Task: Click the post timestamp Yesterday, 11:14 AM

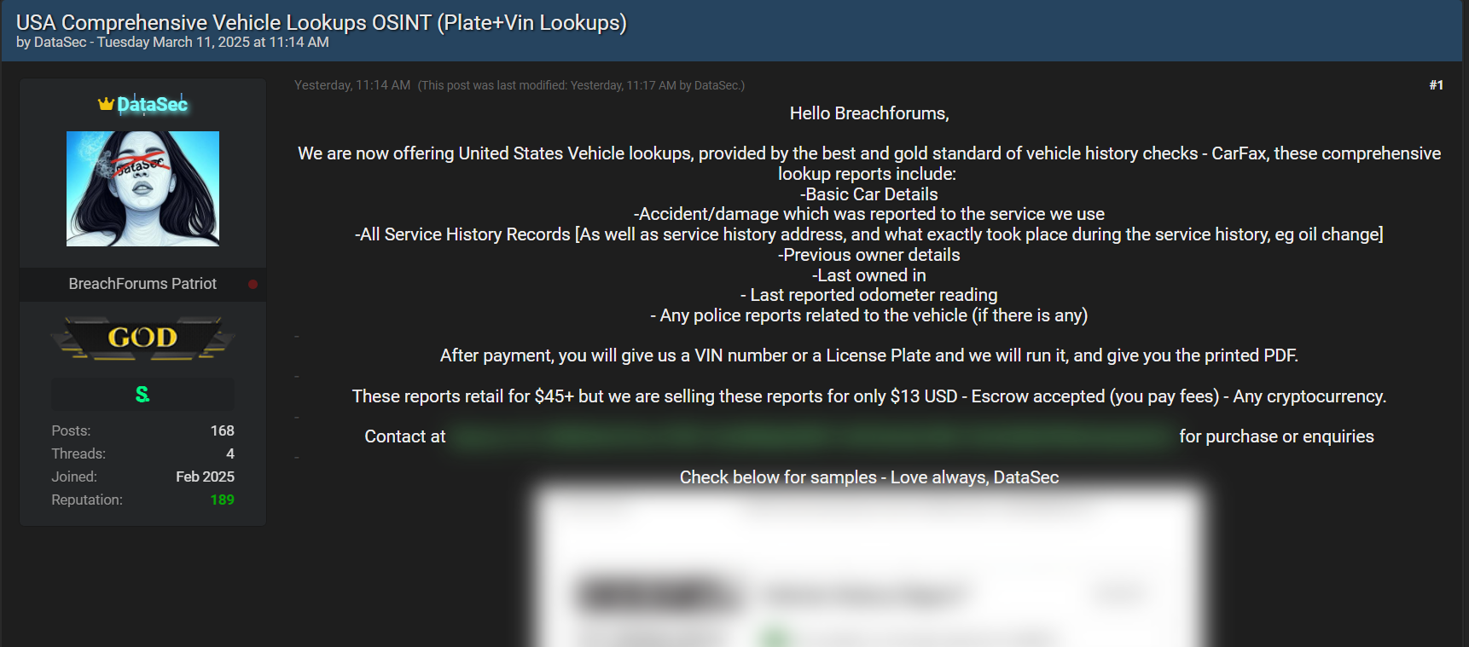Action: pyautogui.click(x=352, y=85)
